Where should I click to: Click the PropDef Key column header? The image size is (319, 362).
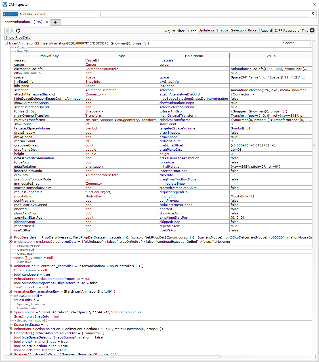click(x=49, y=56)
